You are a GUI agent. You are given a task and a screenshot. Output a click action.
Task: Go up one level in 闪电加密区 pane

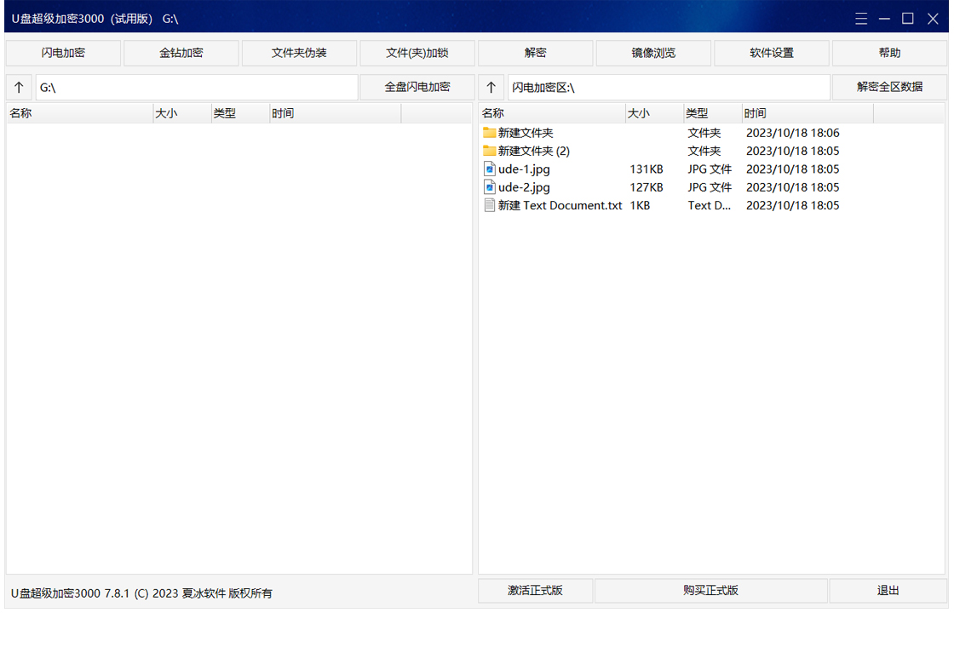click(x=491, y=88)
